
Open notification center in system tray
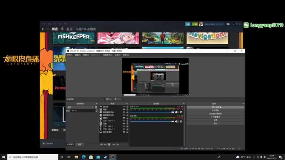point(281,157)
